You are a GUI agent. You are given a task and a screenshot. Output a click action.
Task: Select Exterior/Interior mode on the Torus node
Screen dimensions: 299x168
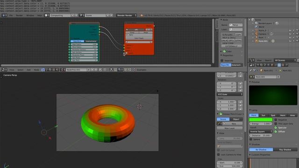pos(91,41)
